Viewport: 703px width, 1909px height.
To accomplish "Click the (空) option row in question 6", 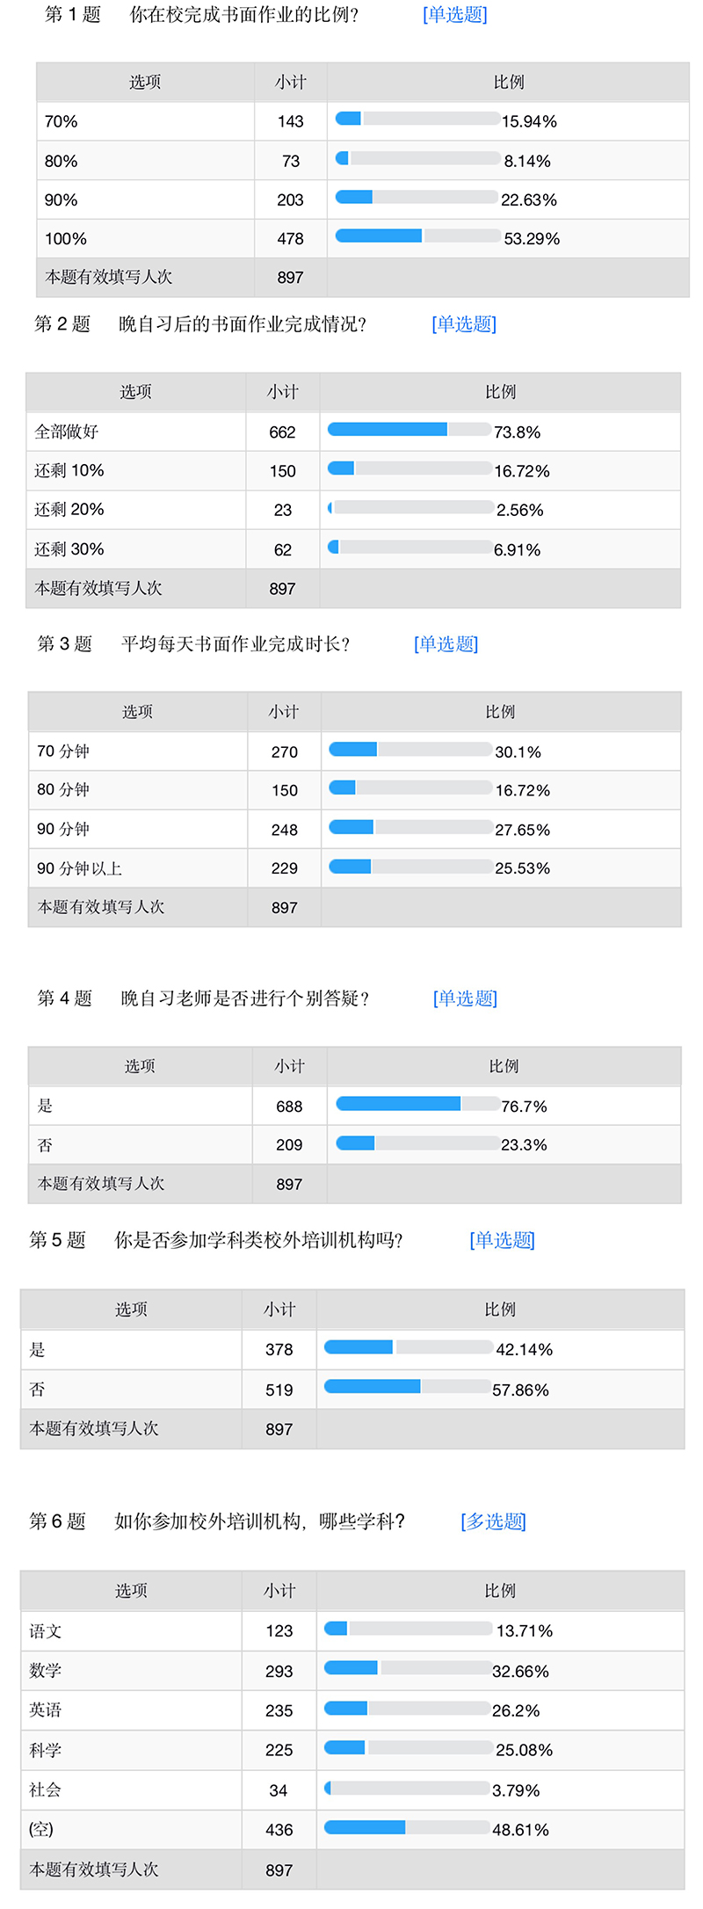I will (x=352, y=1829).
